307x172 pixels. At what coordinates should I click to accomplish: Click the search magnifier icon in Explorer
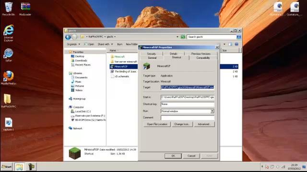pos(239,37)
